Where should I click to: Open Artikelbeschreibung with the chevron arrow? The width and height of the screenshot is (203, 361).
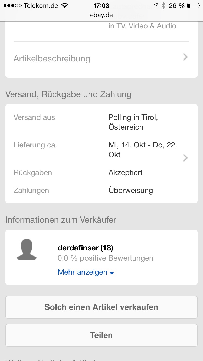[x=185, y=57]
